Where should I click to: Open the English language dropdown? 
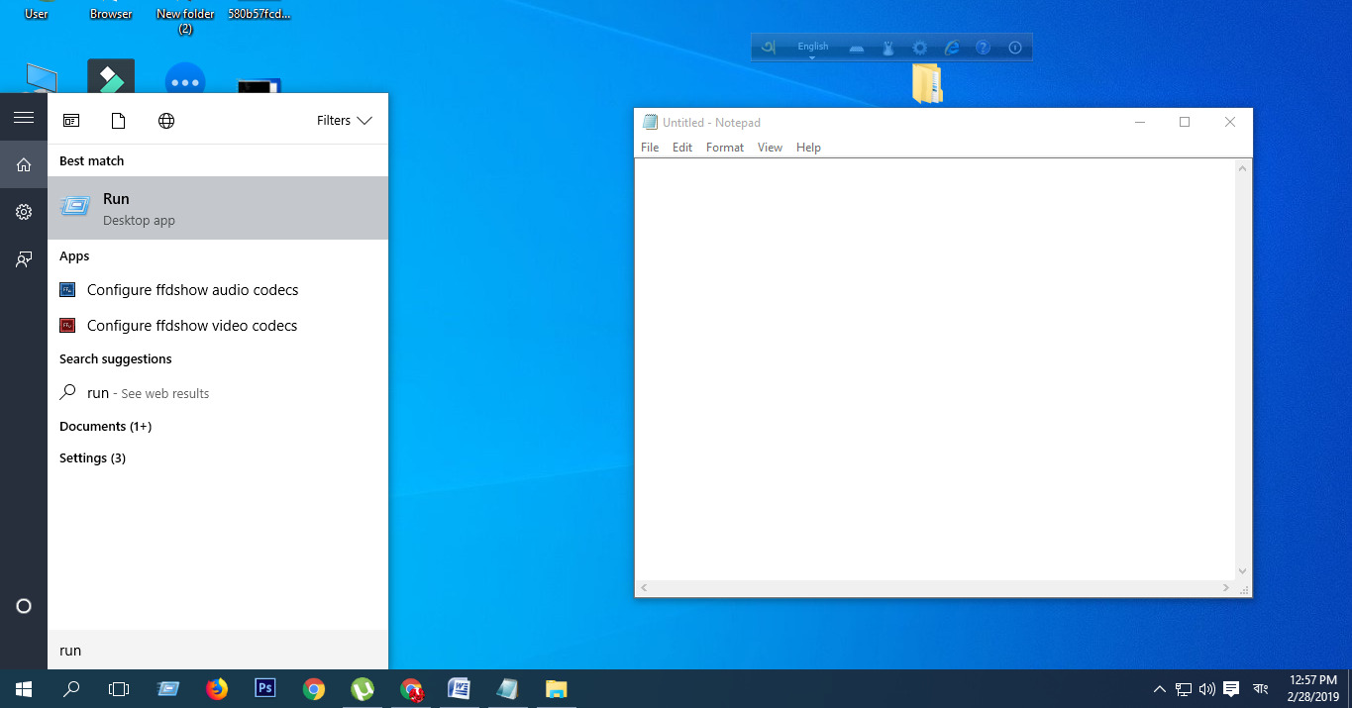812,48
